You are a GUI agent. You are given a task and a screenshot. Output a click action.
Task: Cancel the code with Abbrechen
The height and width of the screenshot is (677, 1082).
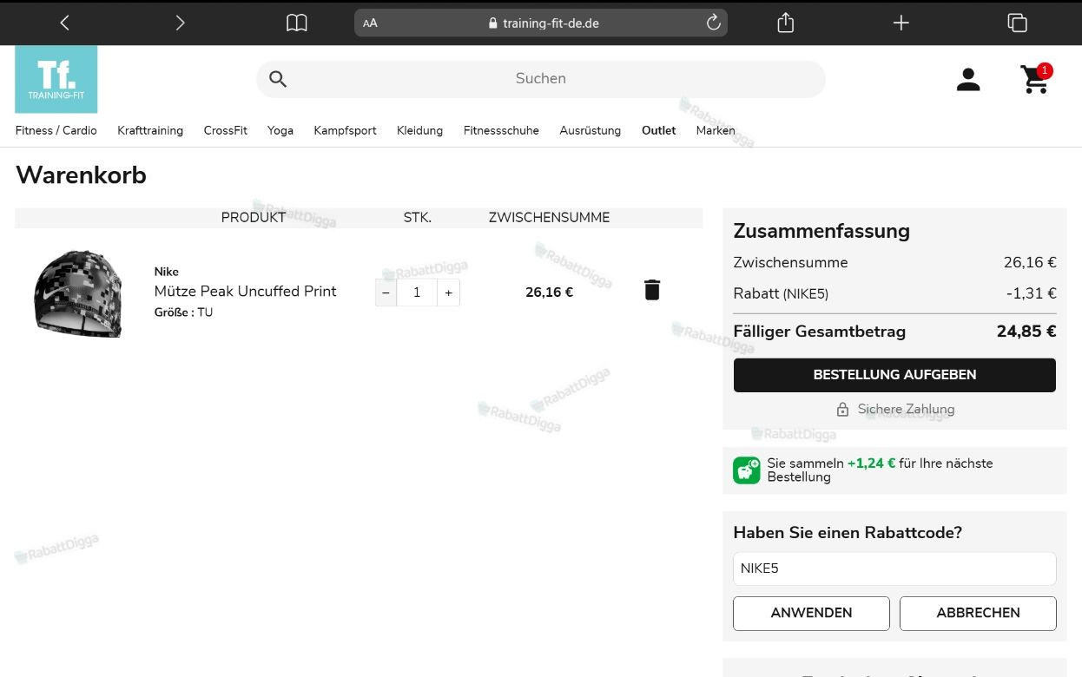click(978, 613)
